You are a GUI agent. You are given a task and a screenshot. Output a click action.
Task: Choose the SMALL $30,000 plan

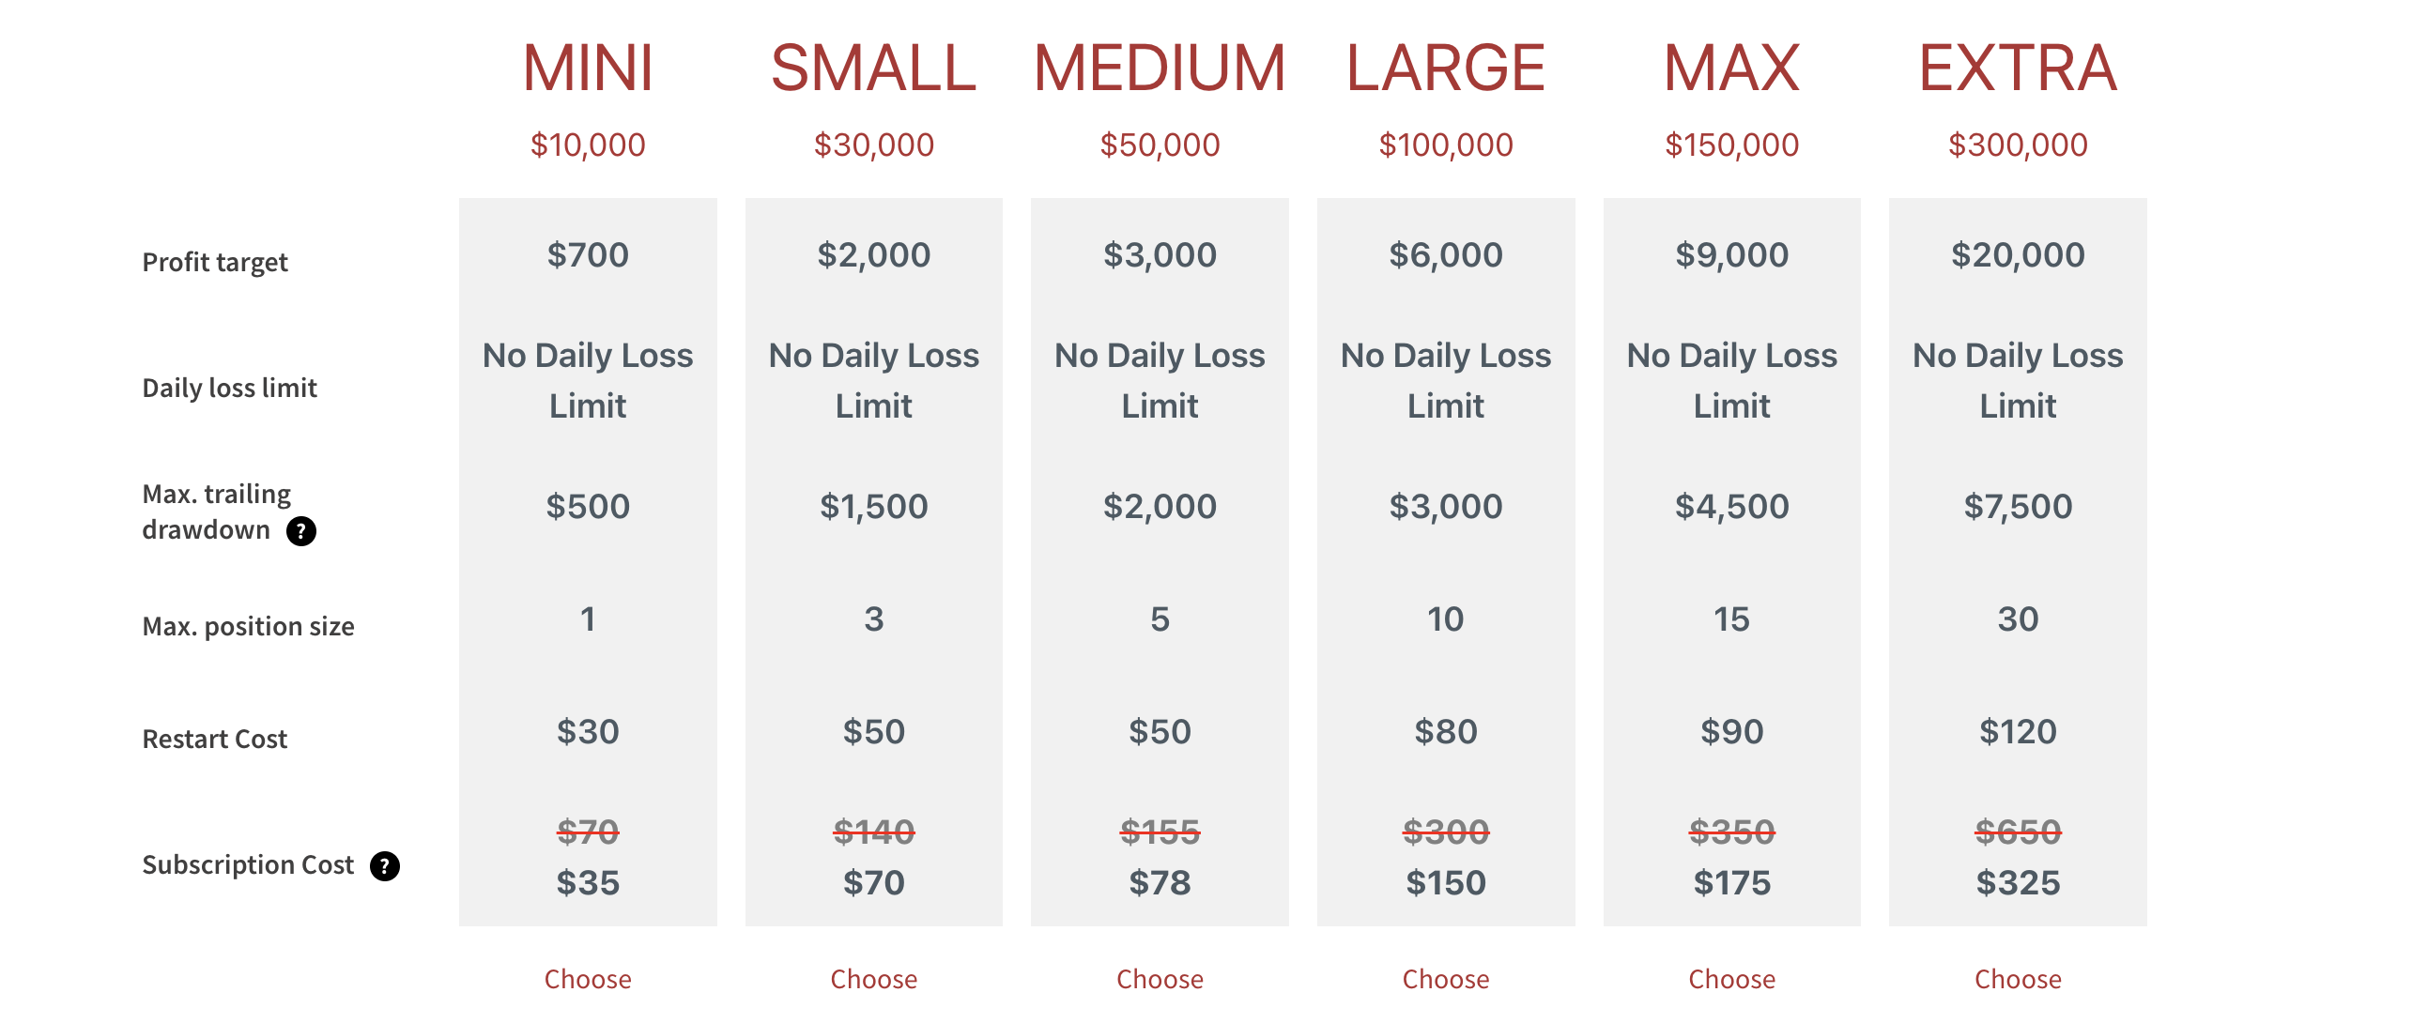[x=873, y=979]
